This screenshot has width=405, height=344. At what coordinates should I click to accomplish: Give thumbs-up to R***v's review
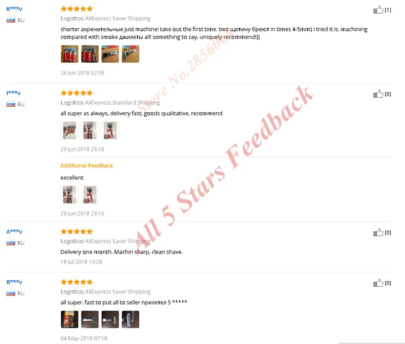[x=378, y=283]
